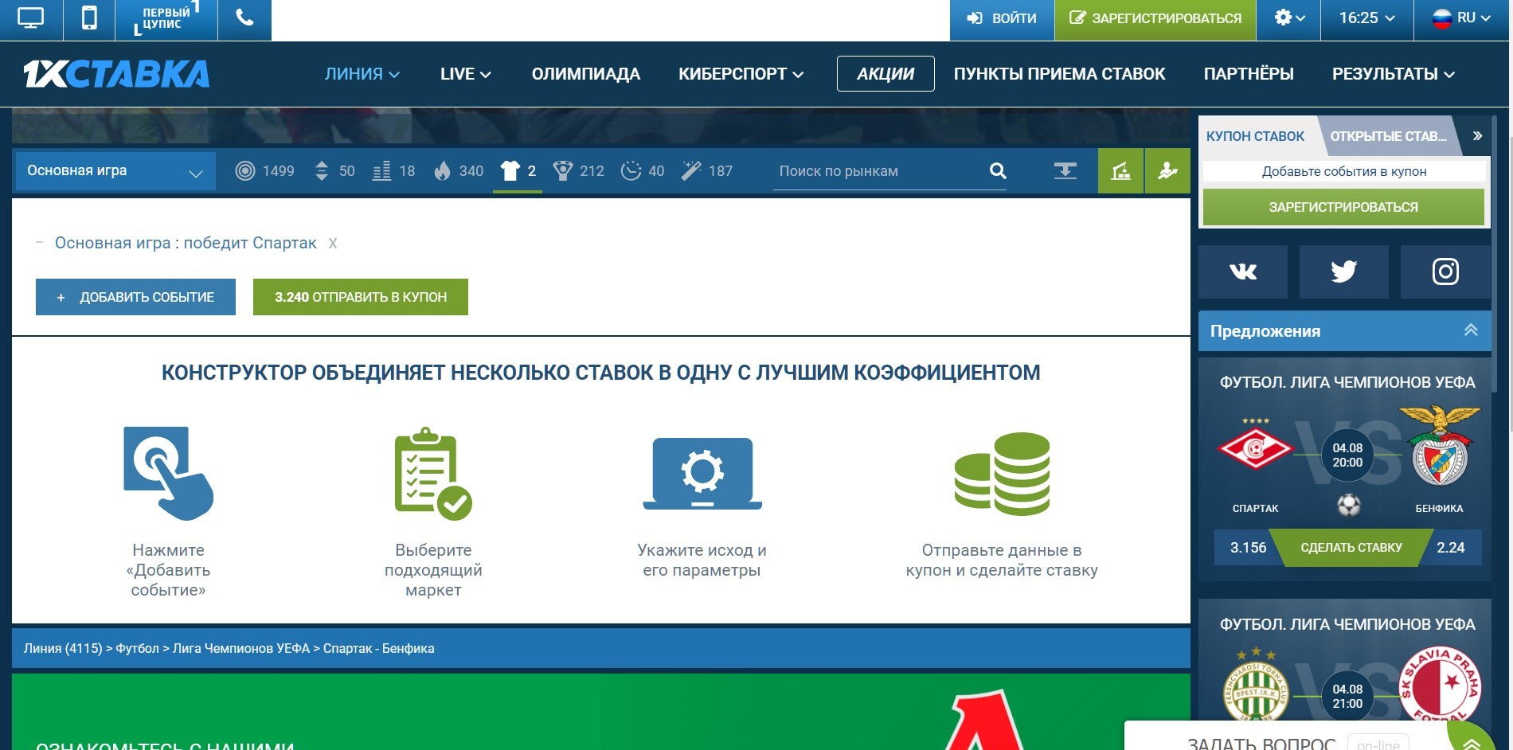Choose the magic wand filter 187
Screen dimensions: 1513x750
tap(706, 170)
